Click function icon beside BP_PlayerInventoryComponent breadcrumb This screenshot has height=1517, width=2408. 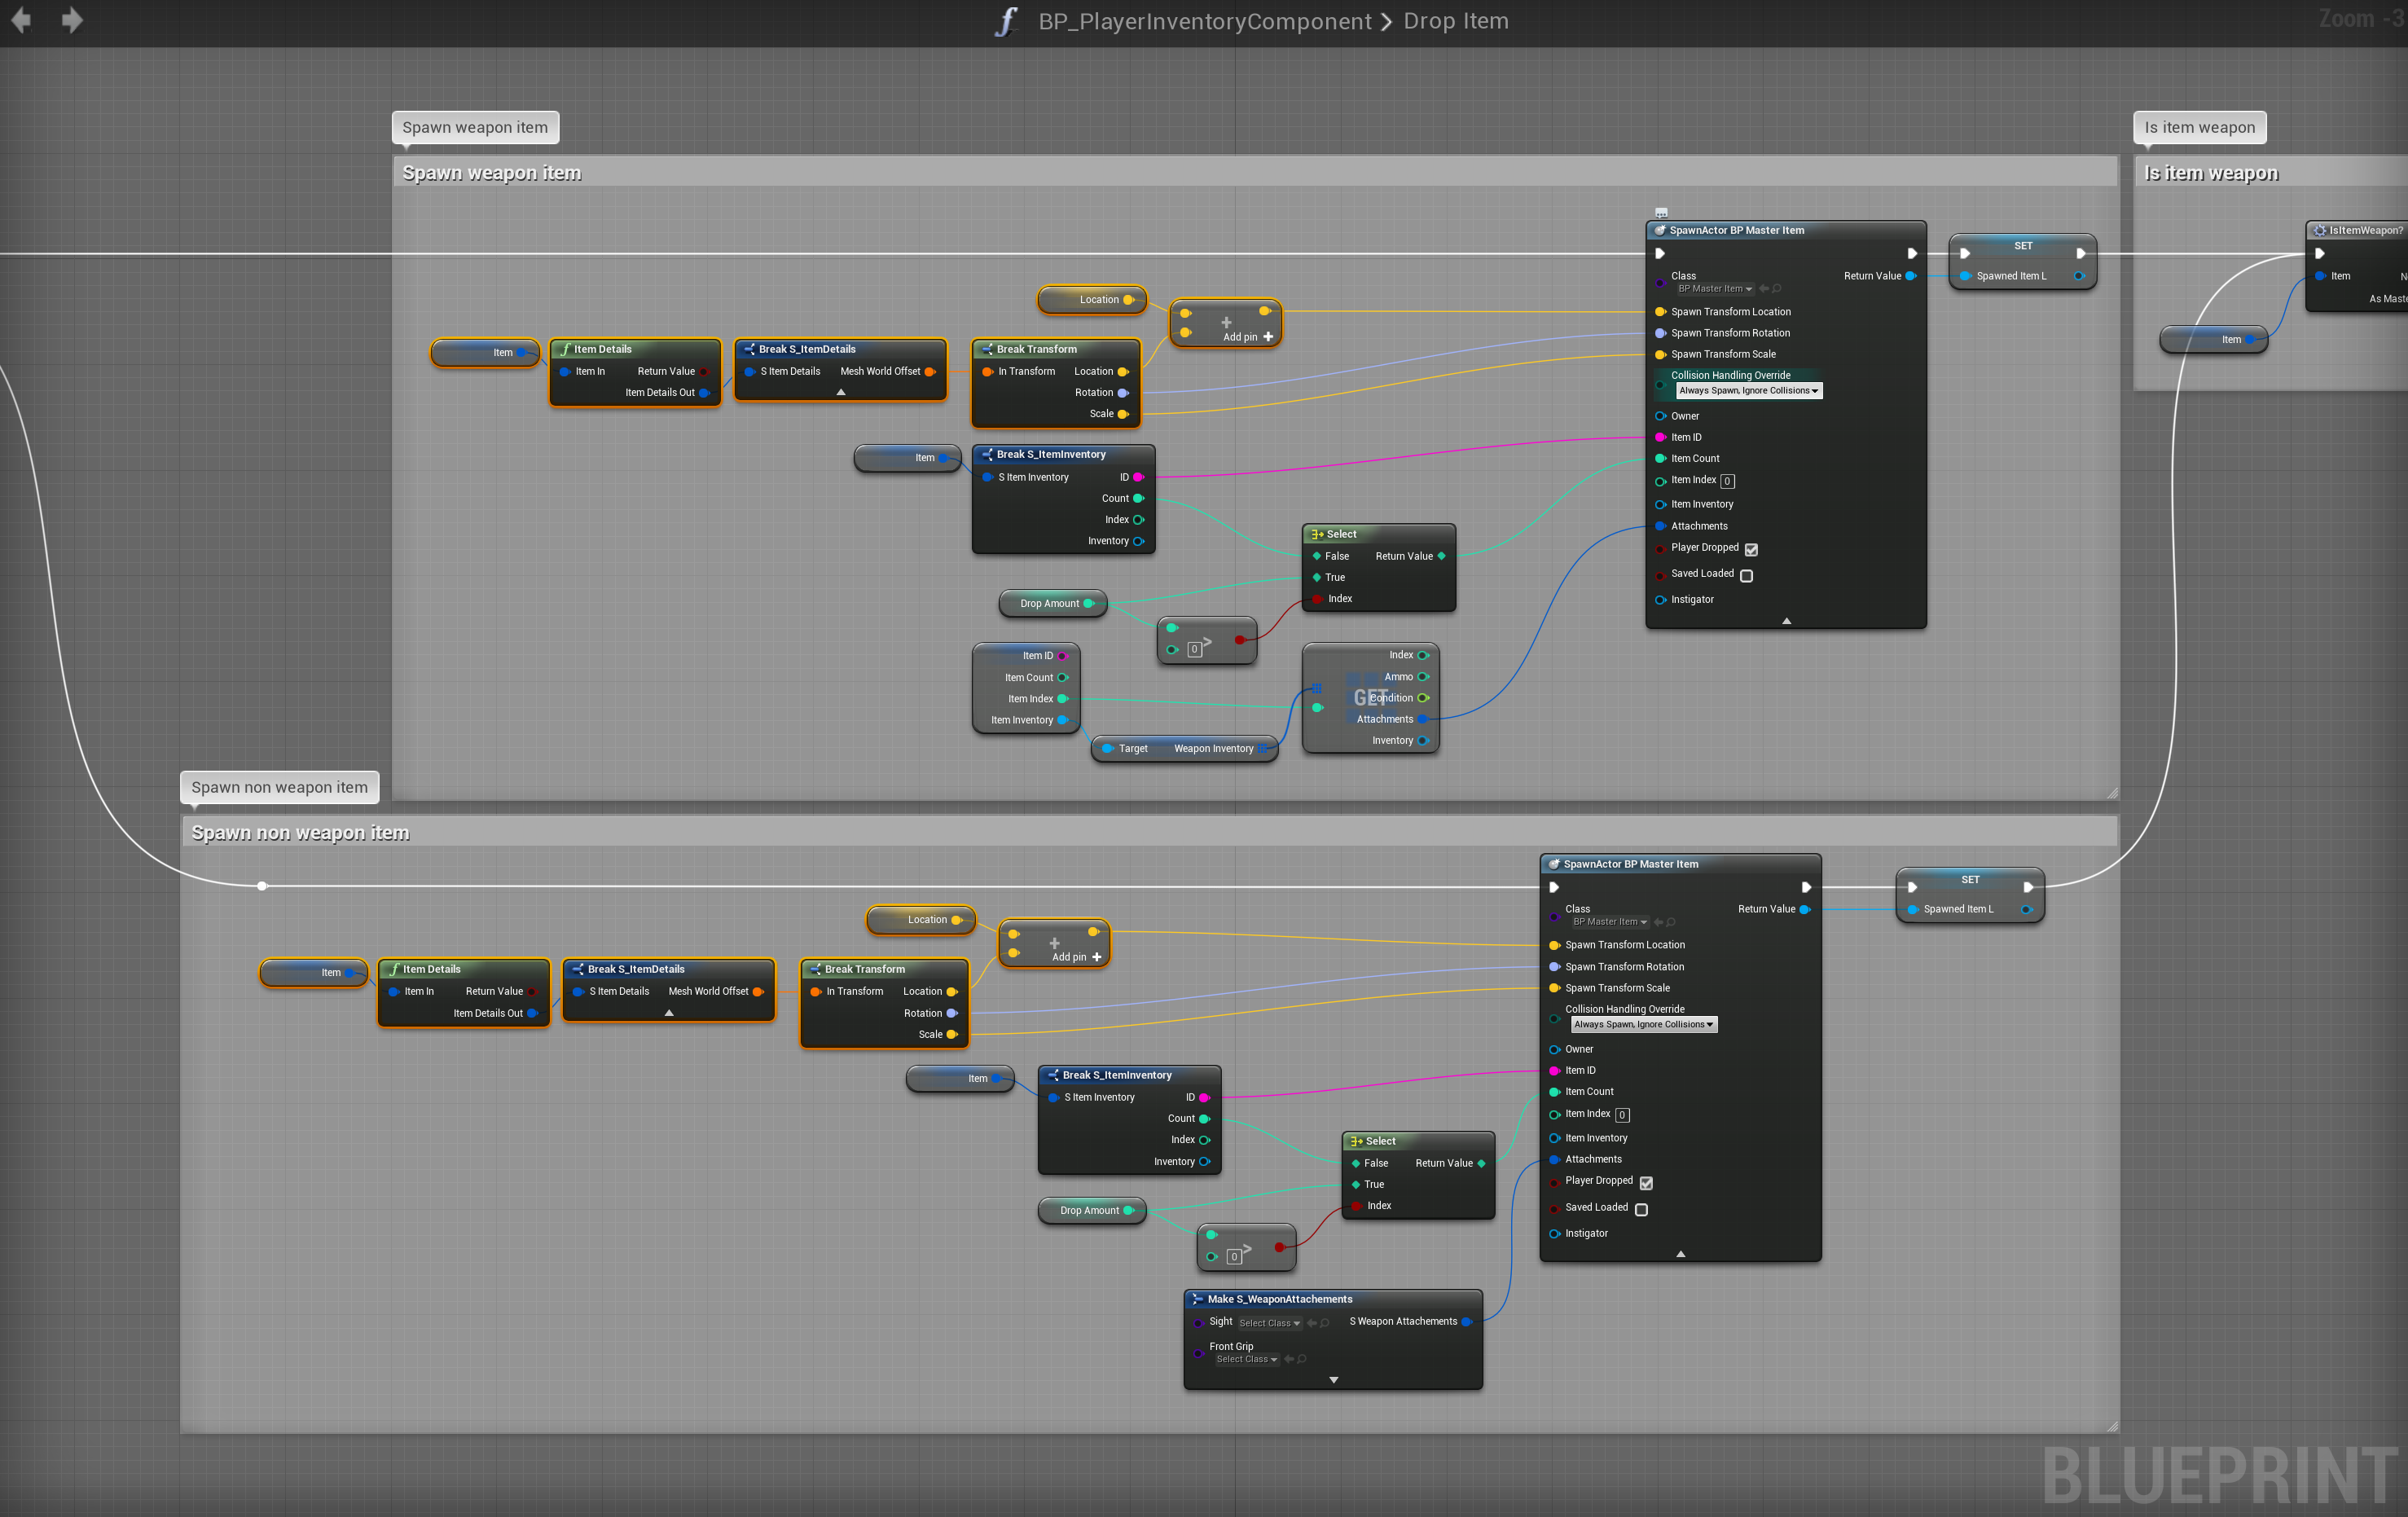[1006, 21]
